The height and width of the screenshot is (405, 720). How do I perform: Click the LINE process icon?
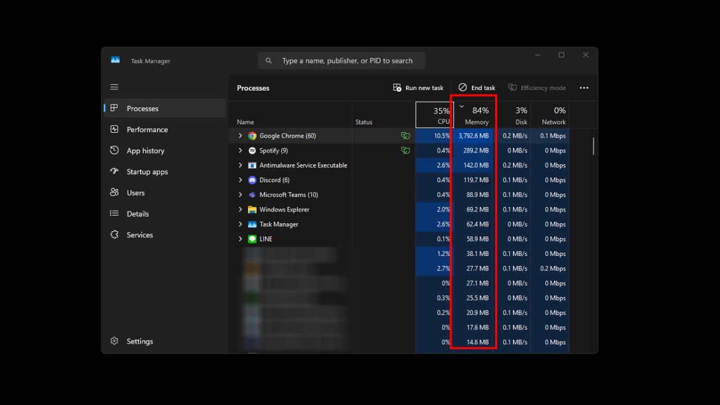pos(252,238)
